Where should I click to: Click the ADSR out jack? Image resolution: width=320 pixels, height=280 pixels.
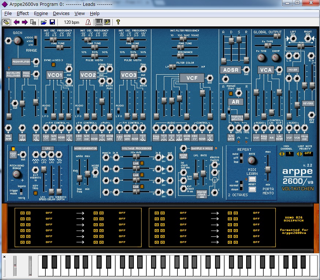click(246, 70)
